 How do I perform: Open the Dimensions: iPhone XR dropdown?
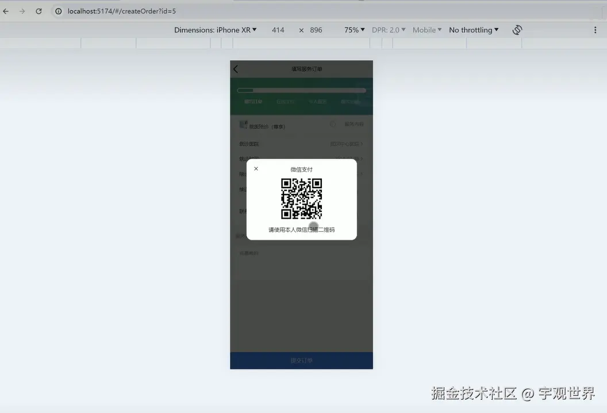[x=215, y=30]
